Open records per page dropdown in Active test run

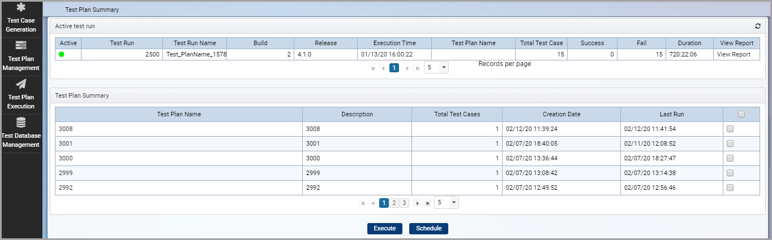[x=436, y=67]
